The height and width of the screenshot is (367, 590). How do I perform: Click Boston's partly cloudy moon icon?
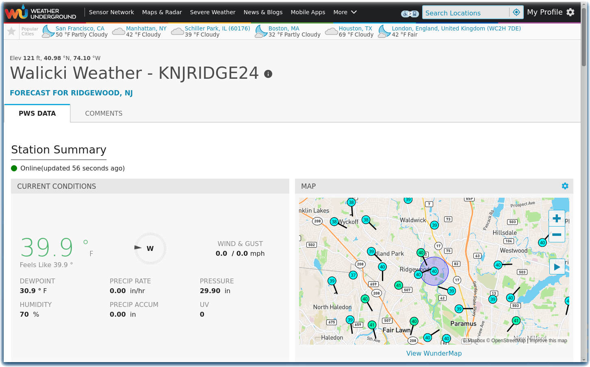261,31
